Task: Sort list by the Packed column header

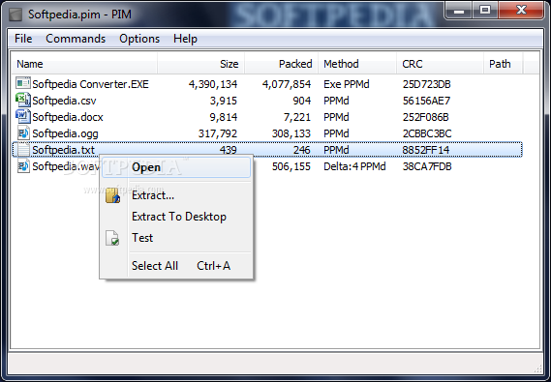Action: click(x=282, y=64)
